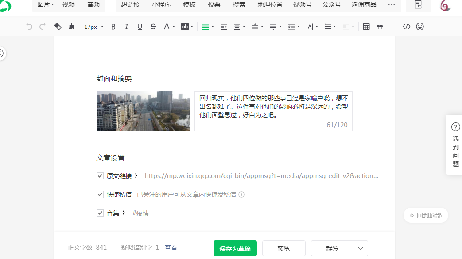
Task: Insert a blockquote
Action: point(380,27)
